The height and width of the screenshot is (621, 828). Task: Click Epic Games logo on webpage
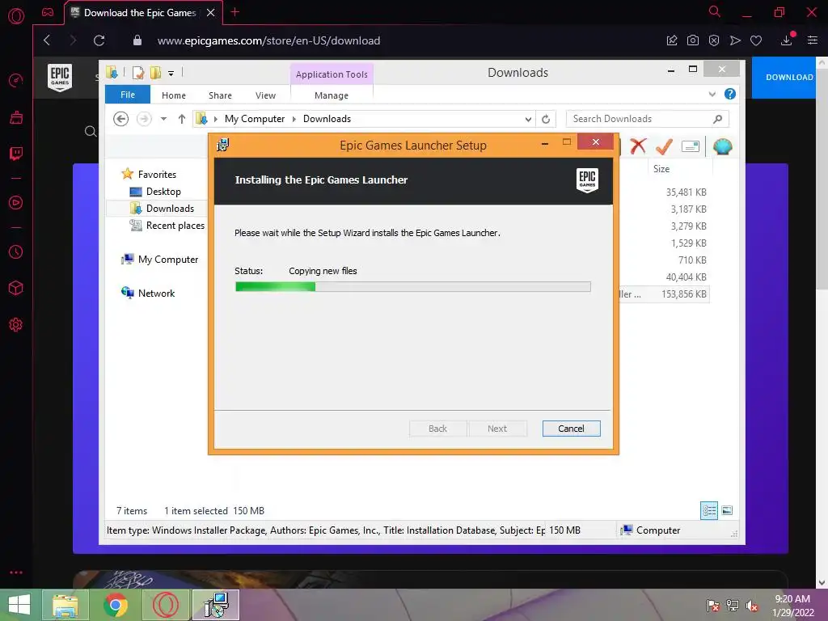[60, 78]
